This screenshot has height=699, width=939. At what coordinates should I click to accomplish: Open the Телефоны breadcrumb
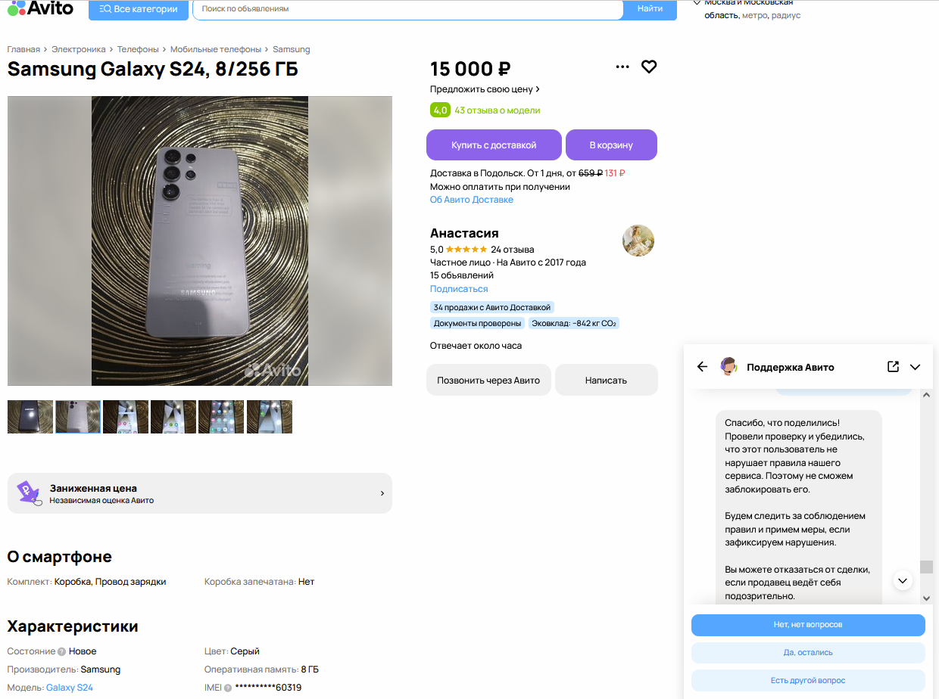tap(138, 49)
